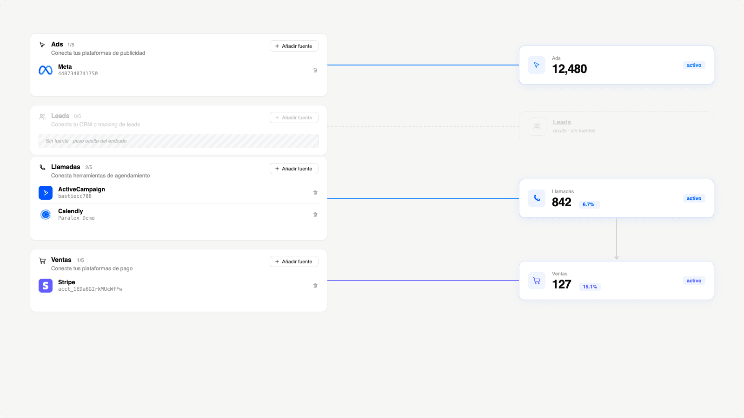Click the striped 'Sin fuente' placeholder bar
Image resolution: width=744 pixels, height=418 pixels.
pyautogui.click(x=179, y=141)
